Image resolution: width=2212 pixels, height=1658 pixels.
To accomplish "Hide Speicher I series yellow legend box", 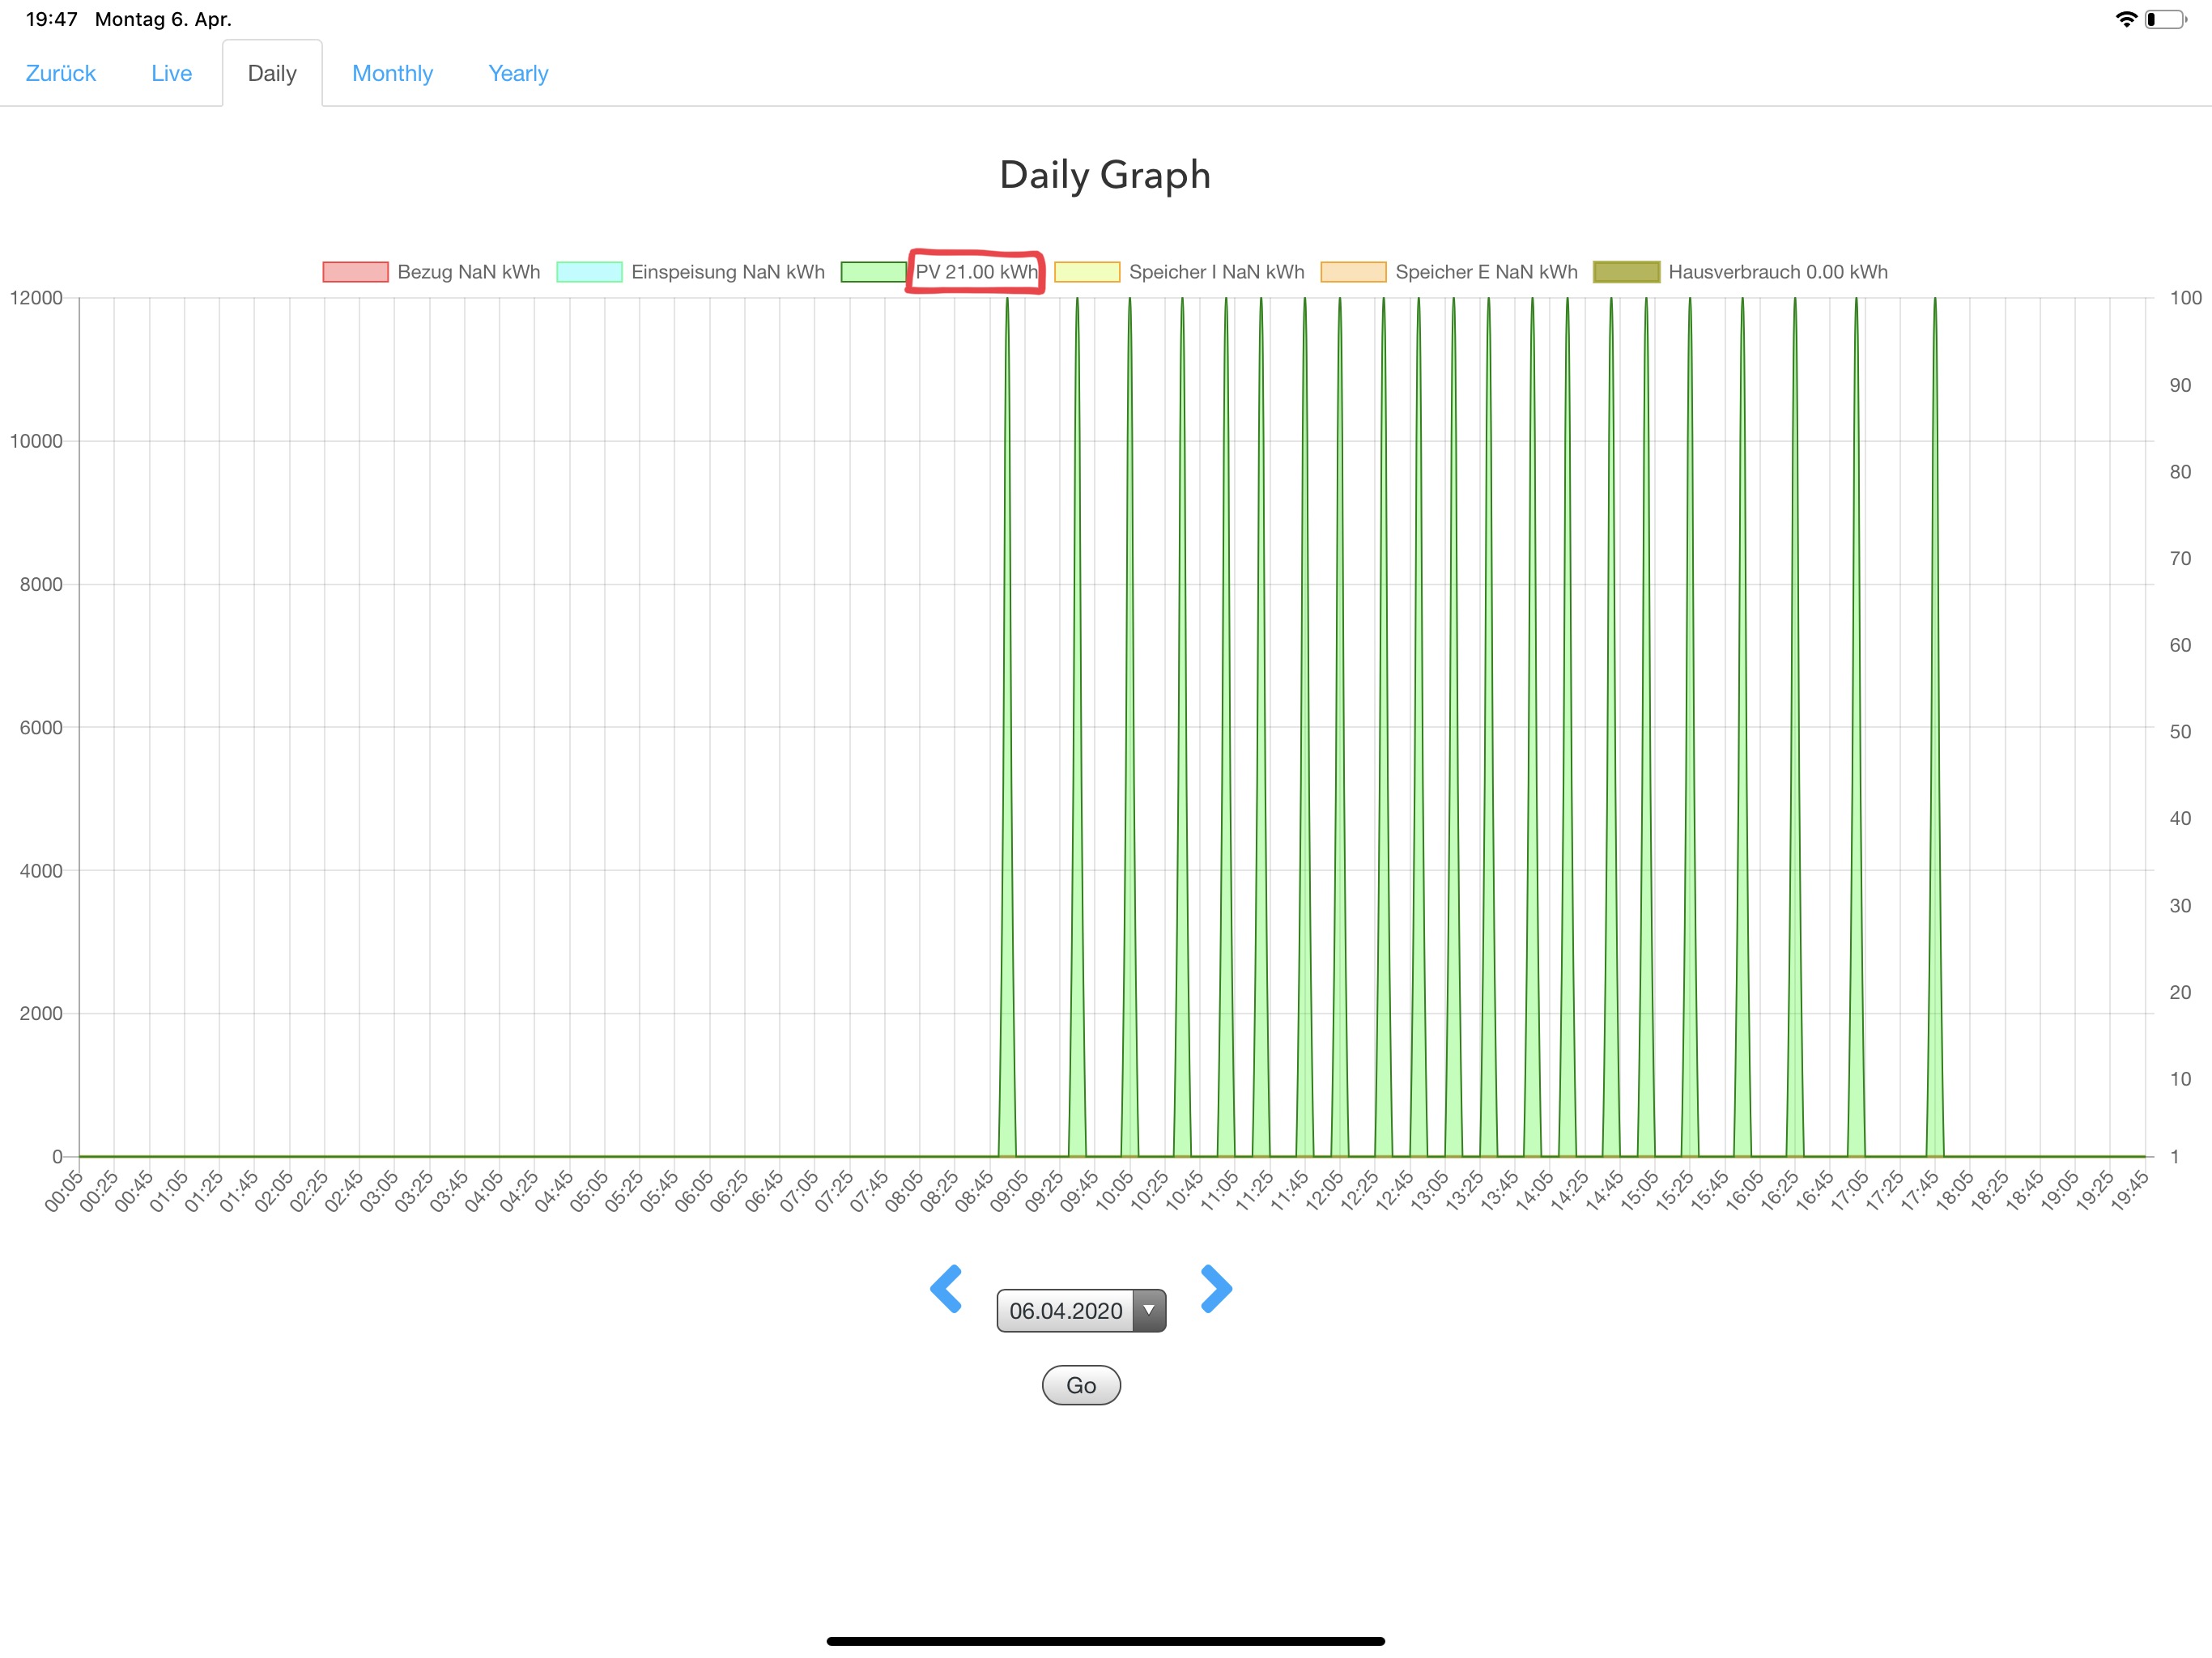I will coord(1087,272).
